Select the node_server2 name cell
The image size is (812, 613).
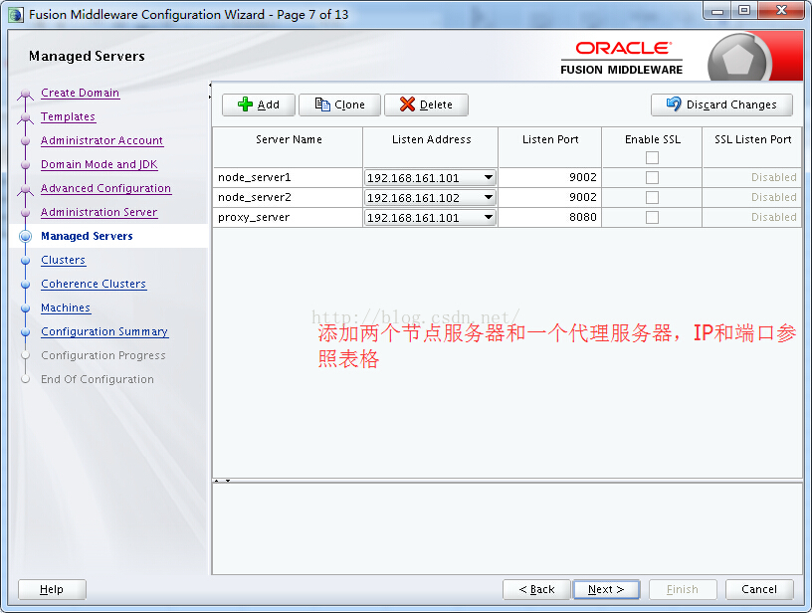click(x=288, y=197)
